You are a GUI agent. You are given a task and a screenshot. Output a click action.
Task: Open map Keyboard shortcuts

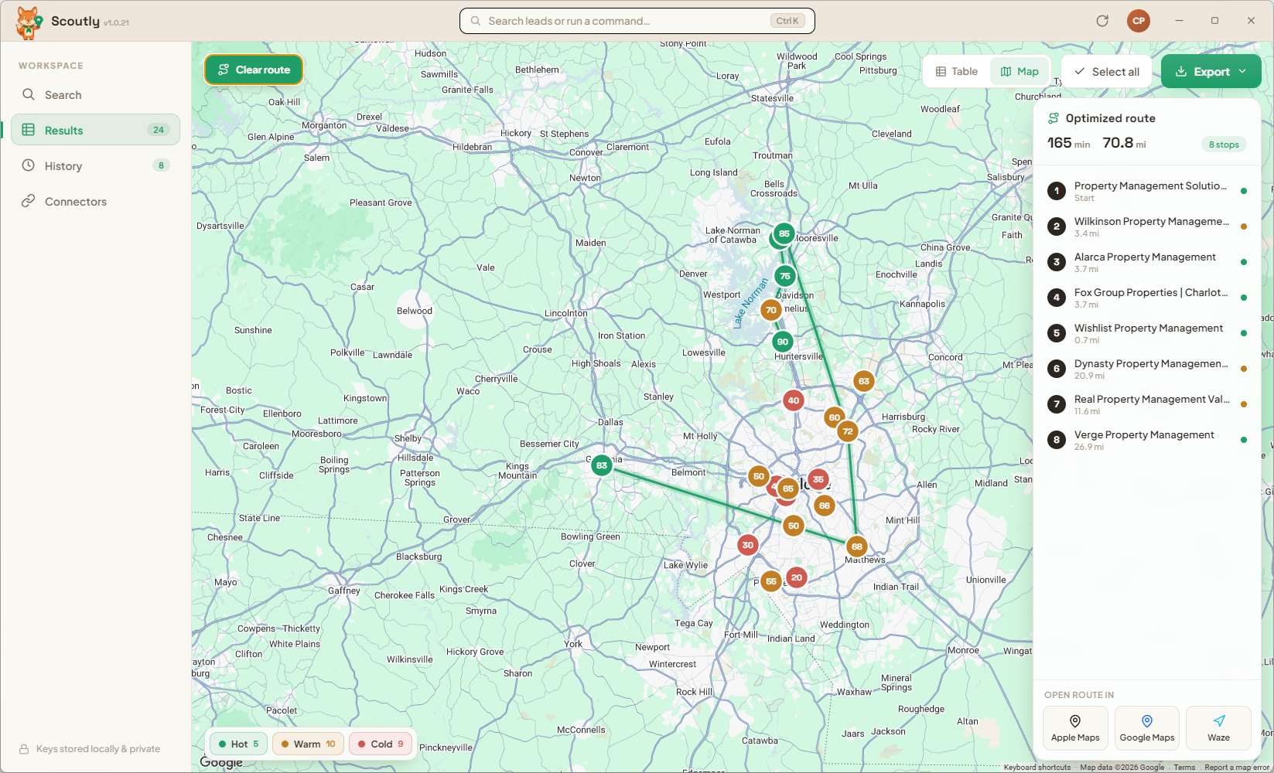(x=1037, y=768)
